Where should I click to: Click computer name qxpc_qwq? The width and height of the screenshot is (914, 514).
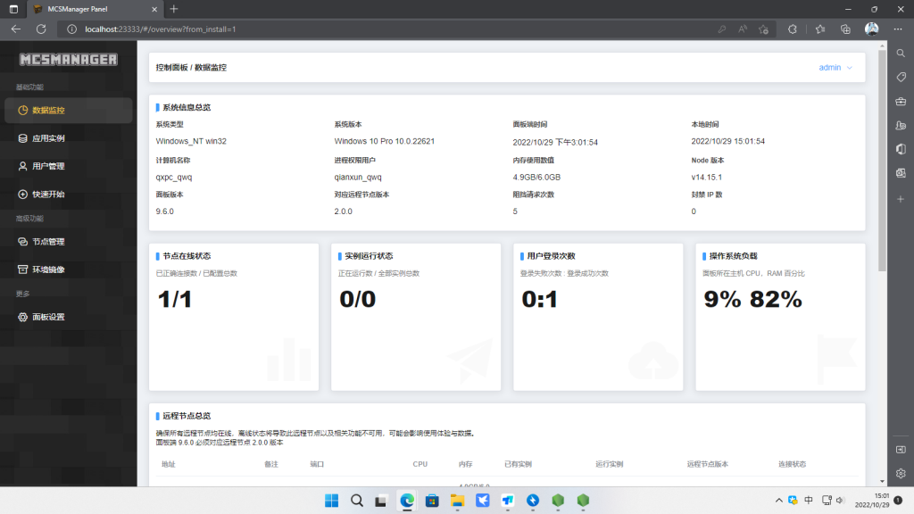click(174, 178)
